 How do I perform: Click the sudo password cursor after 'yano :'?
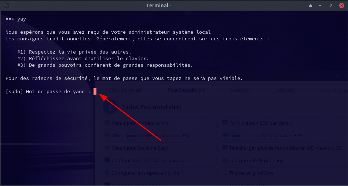pyautogui.click(x=95, y=91)
